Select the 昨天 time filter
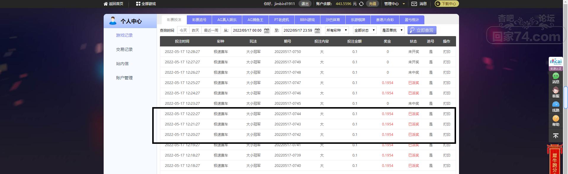568x174 pixels. point(195,30)
